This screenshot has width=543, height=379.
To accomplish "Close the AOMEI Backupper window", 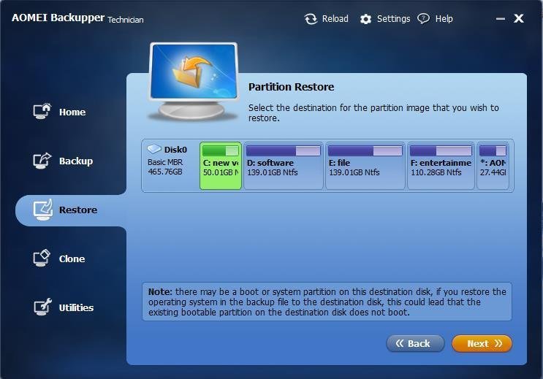I will [518, 18].
